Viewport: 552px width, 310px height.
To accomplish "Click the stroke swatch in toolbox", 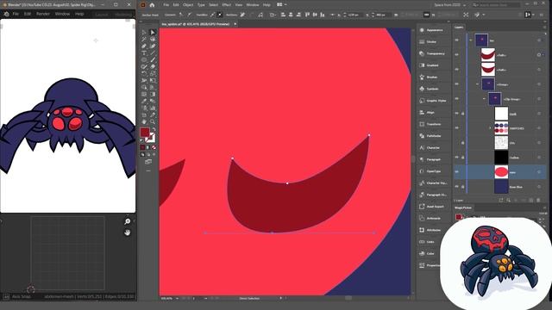I will [x=150, y=138].
